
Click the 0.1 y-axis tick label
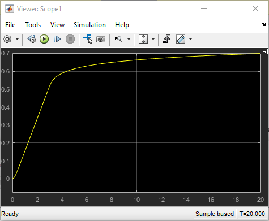[6, 161]
